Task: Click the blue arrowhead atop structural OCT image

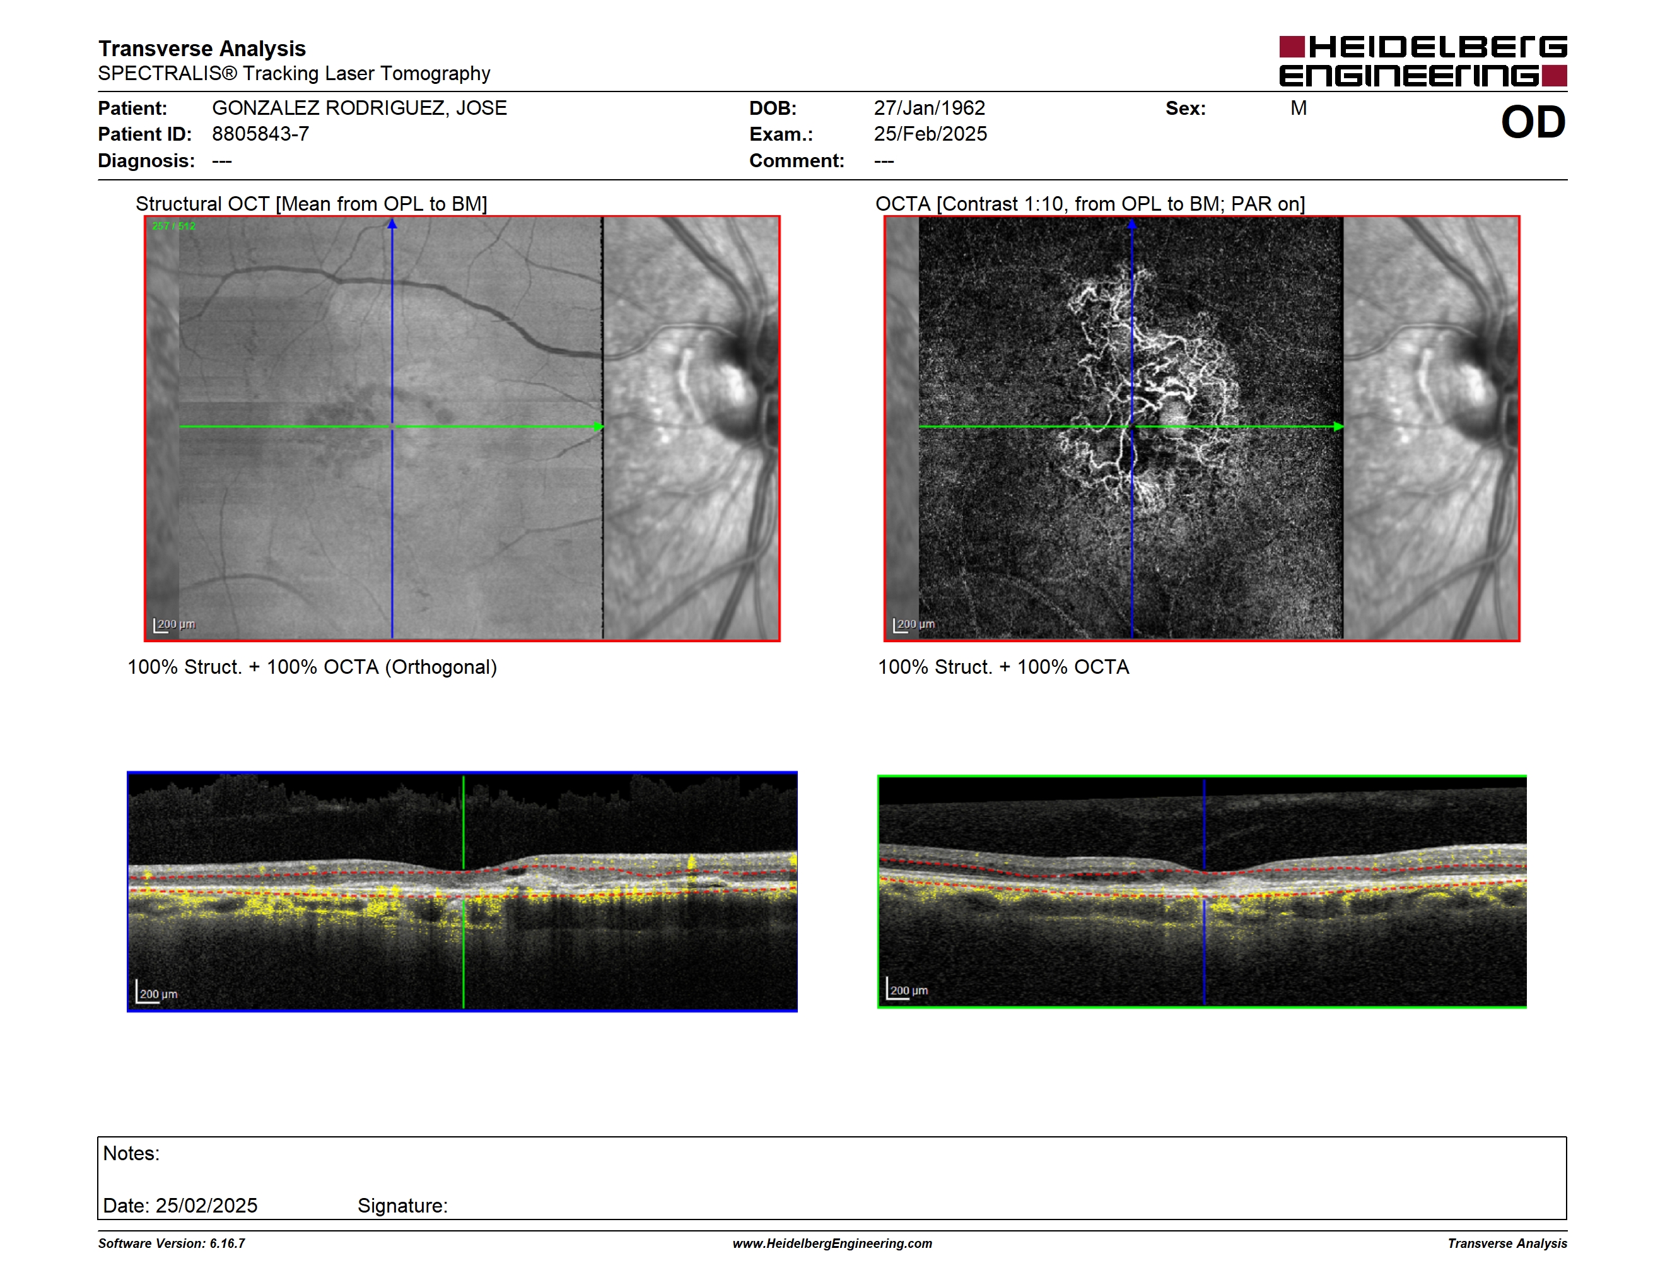Action: 392,224
